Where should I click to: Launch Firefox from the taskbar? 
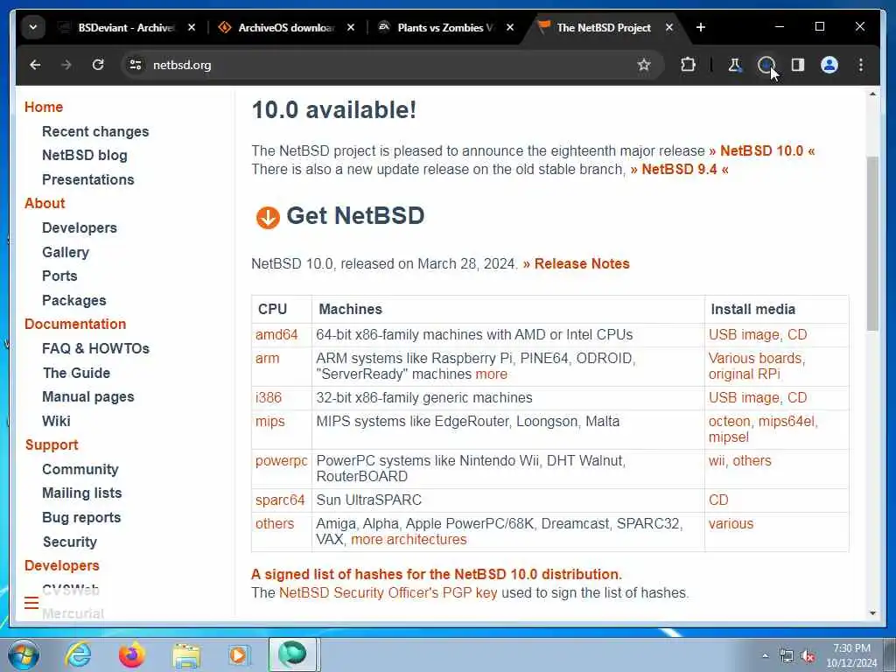point(131,654)
